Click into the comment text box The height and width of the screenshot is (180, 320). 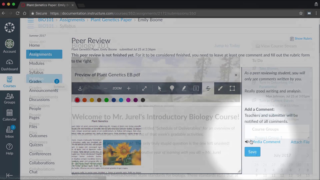pos(277,132)
